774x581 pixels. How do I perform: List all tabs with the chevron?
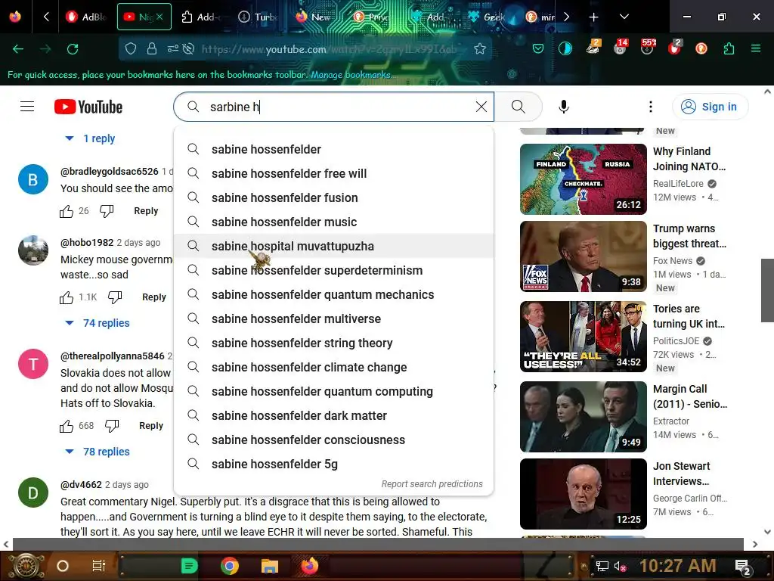tap(624, 17)
